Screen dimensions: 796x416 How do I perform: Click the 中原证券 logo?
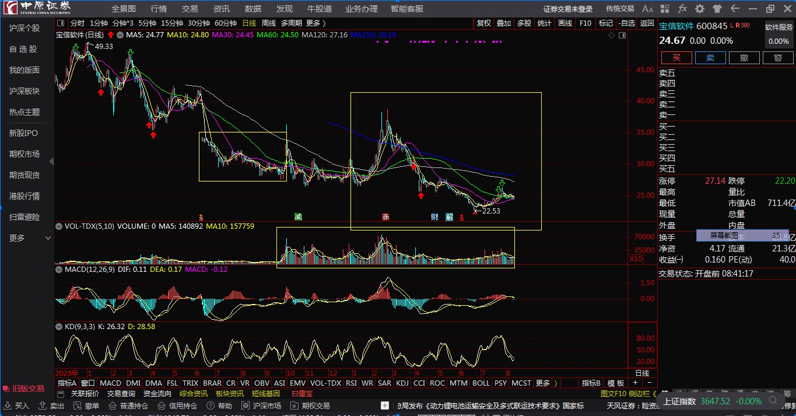[x=37, y=8]
